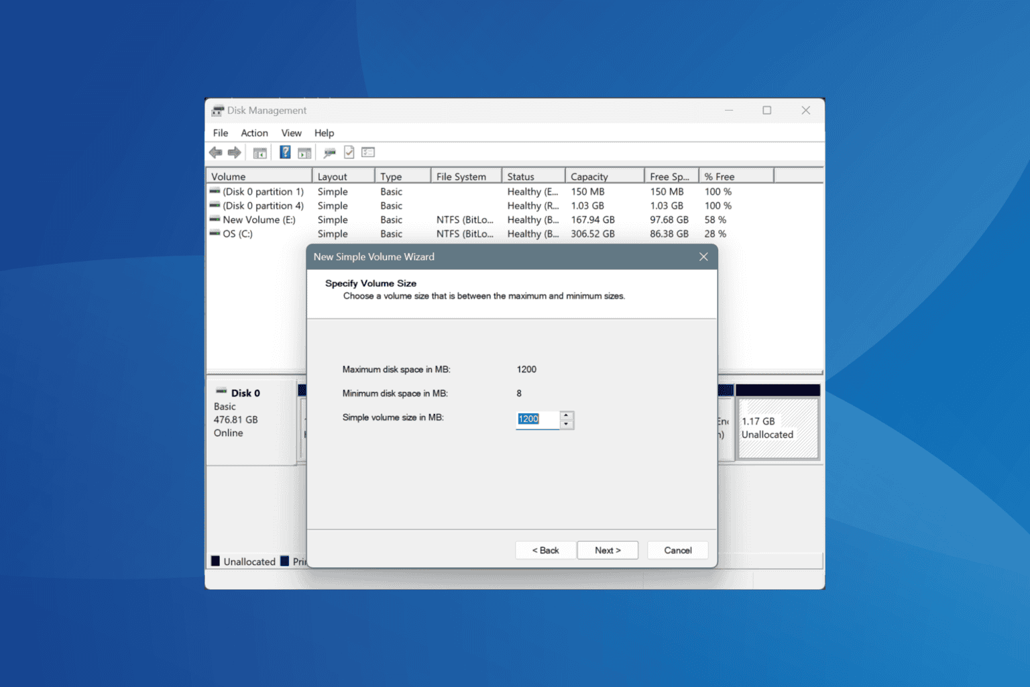Click the Back button in the wizard
Image resolution: width=1030 pixels, height=687 pixels.
tap(545, 549)
